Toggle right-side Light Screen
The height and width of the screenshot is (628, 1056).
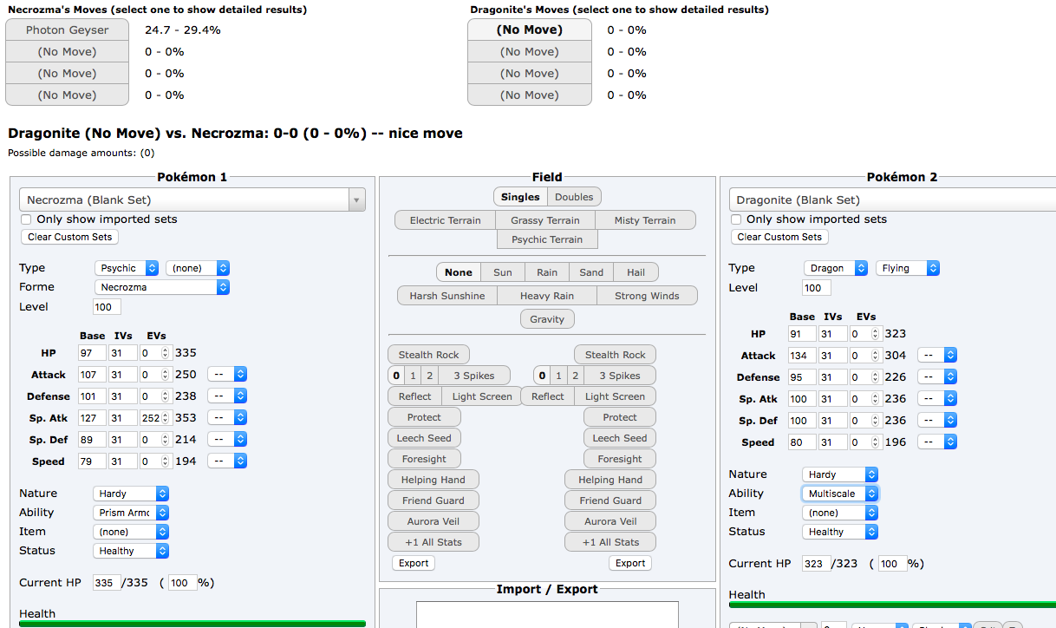(615, 396)
